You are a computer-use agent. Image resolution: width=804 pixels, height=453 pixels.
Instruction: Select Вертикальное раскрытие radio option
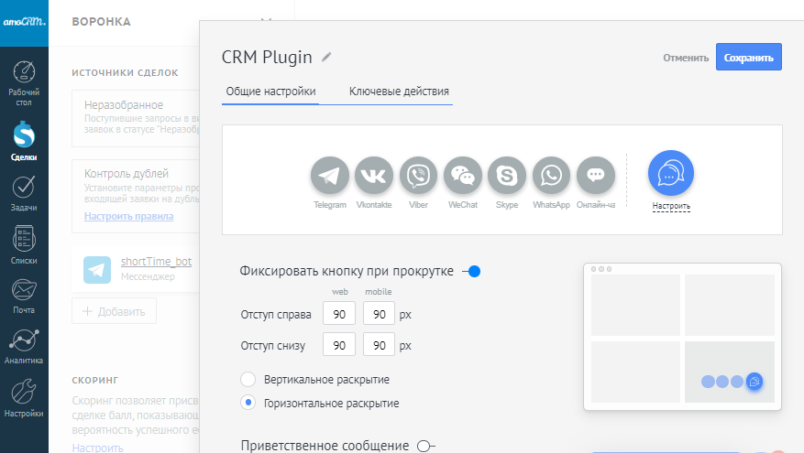click(248, 380)
